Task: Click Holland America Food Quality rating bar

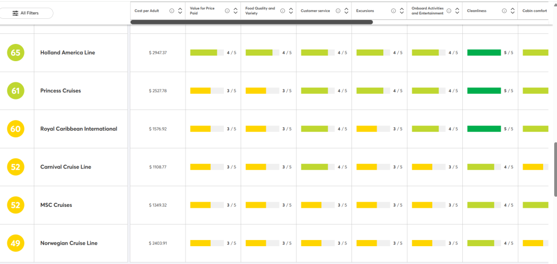Action: 262,53
